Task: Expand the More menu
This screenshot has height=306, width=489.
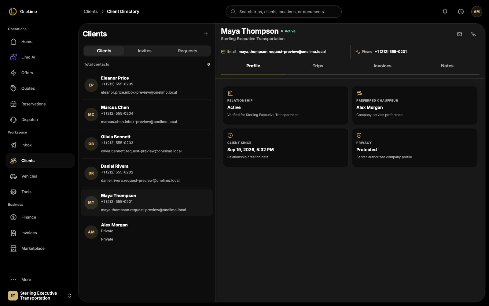Action: tap(40, 280)
